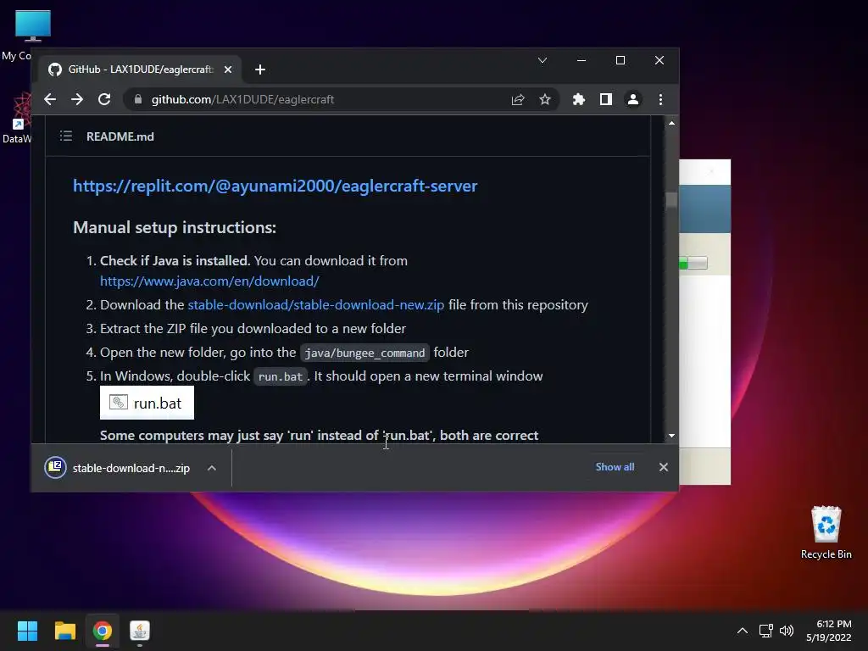The height and width of the screenshot is (651, 868).
Task: Show all downloads
Action: tap(615, 467)
